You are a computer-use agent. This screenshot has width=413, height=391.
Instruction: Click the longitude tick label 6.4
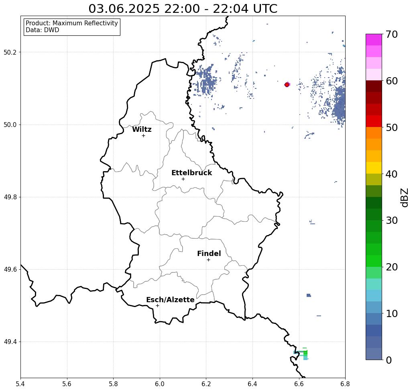tap(252, 384)
